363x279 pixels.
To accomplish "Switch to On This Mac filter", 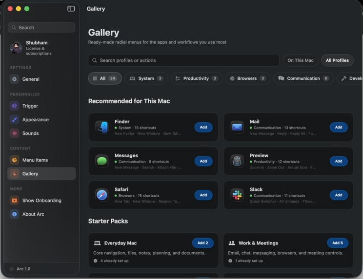I will point(301,60).
